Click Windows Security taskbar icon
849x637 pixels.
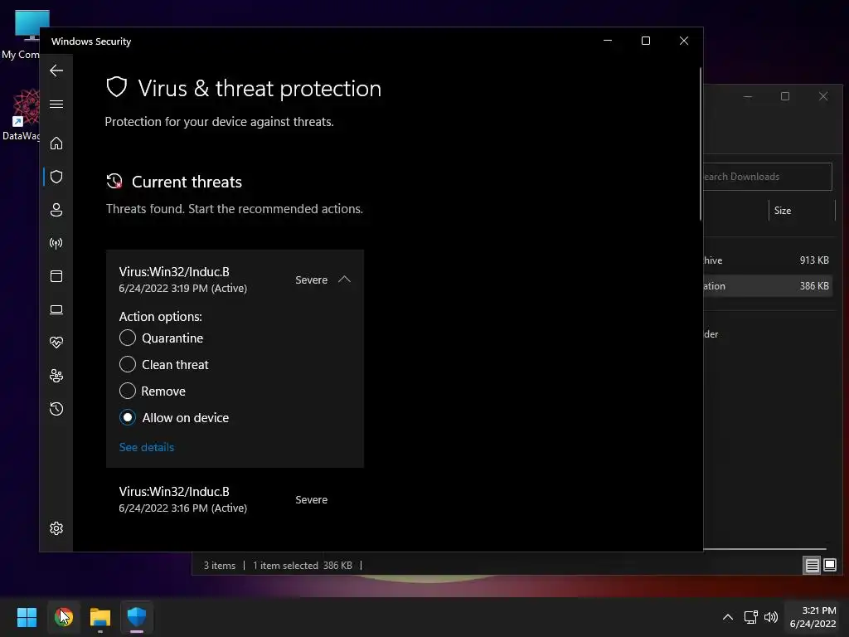[x=137, y=617]
